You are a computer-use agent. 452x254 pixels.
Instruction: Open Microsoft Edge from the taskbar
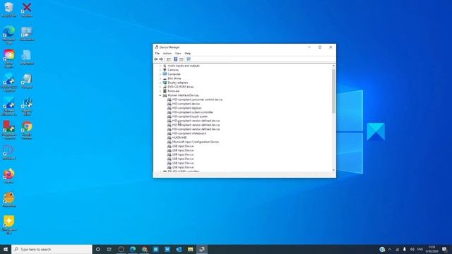coord(133,249)
